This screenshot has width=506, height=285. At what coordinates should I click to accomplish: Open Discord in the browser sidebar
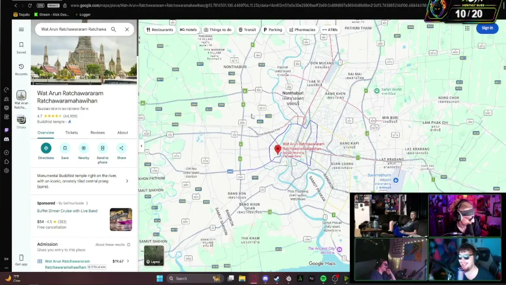point(6,139)
